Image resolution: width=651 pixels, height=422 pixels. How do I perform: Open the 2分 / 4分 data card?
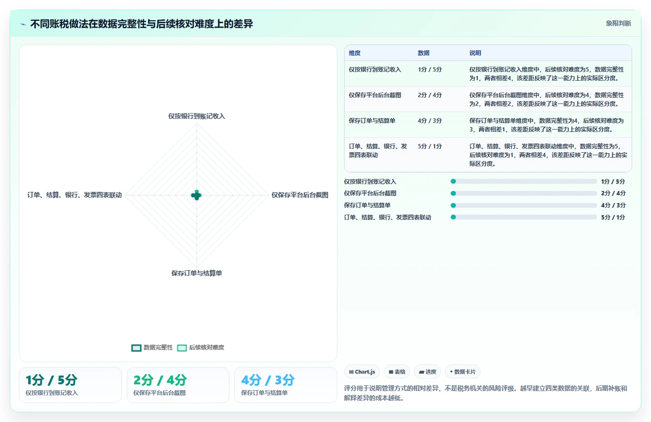178,385
